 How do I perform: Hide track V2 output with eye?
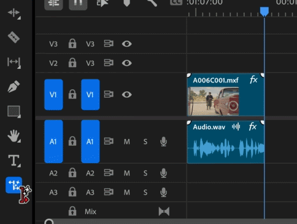click(127, 63)
